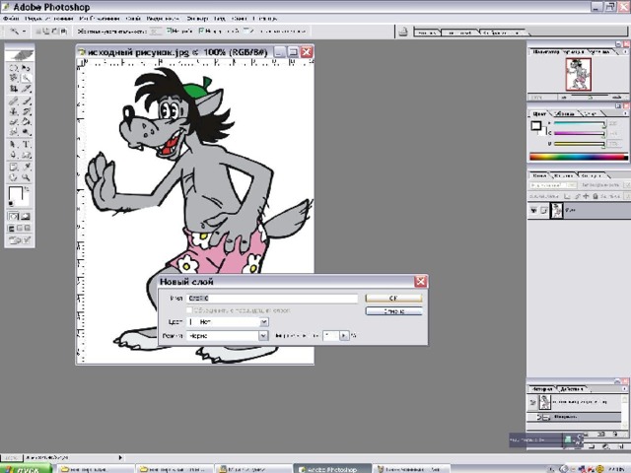This screenshot has width=631, height=473.
Task: Click the zoom slider in Navigator panel
Action: point(590,97)
